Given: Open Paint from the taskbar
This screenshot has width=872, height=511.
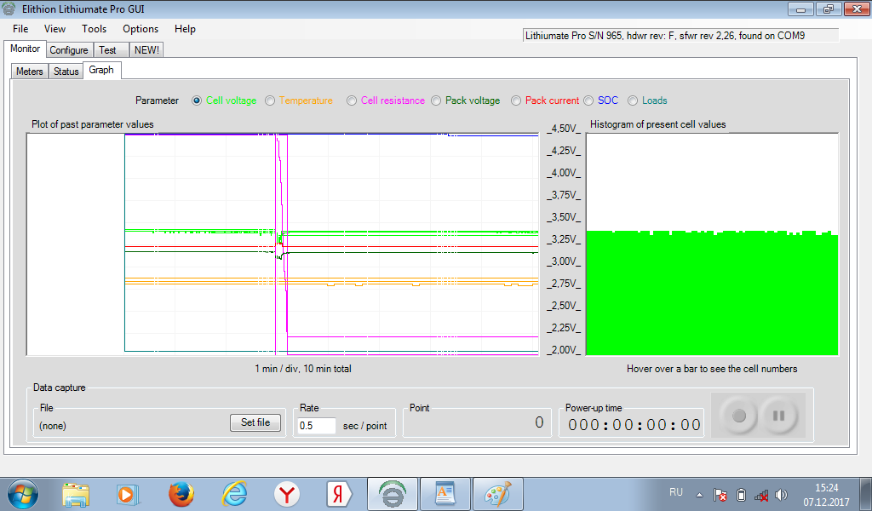Looking at the screenshot, I should coord(497,494).
